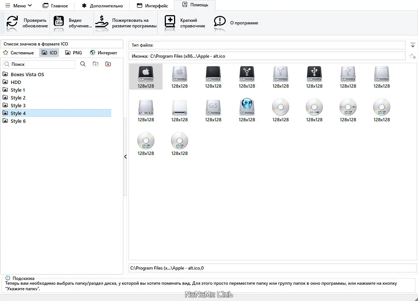Select the blank CD disc icon
The image size is (418, 301).
280,111
